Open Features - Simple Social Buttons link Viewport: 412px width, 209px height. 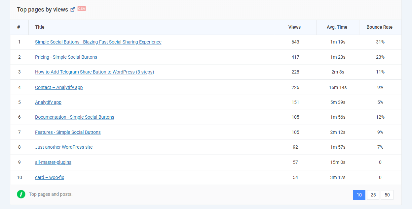coord(68,132)
